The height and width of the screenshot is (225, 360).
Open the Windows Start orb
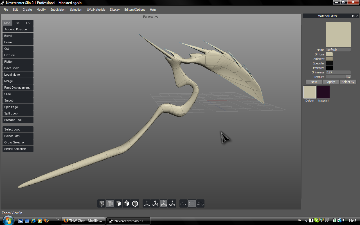[8, 221]
